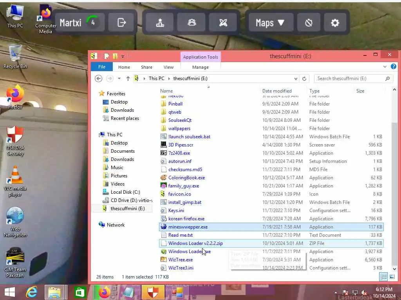Open the Windows Start button
Screen dimensions: 401x300
(10, 292)
